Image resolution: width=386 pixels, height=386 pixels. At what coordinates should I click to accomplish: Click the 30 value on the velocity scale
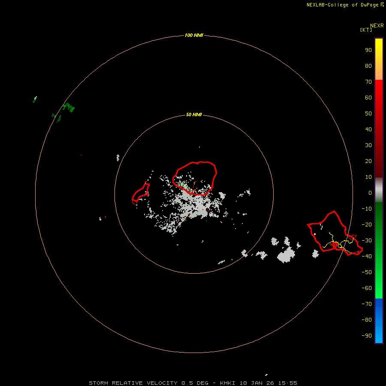tap(368, 145)
